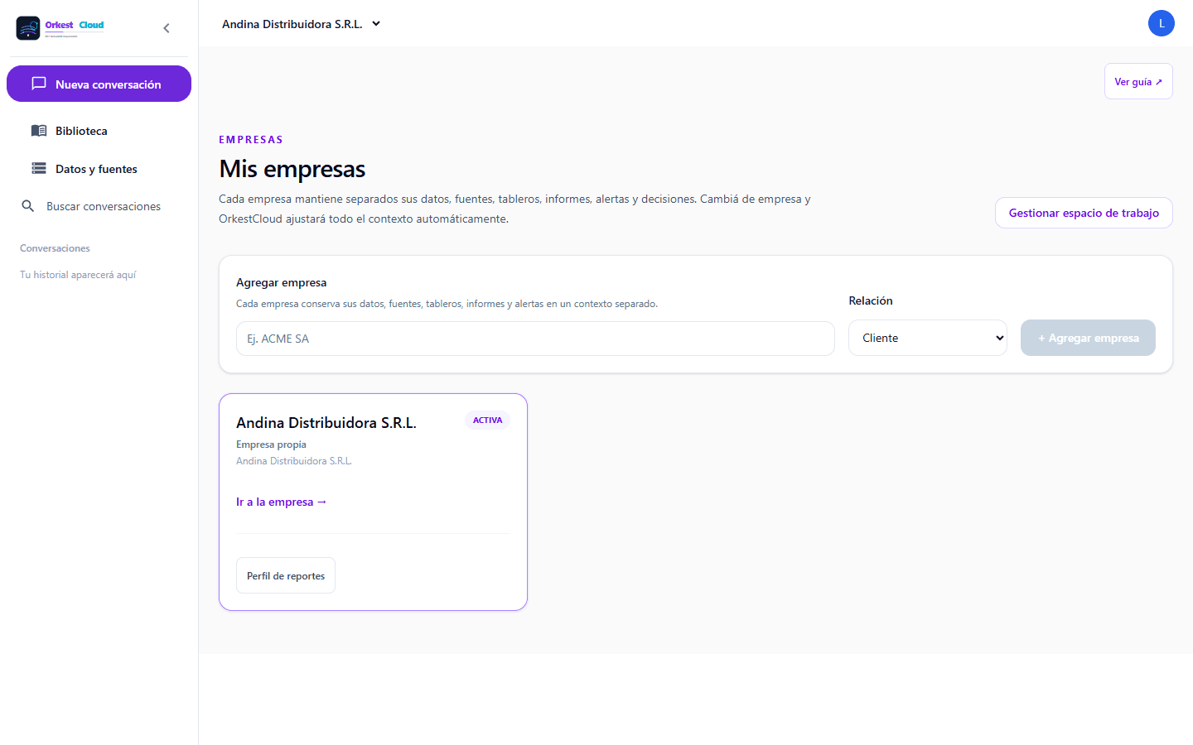1193x745 pixels.
Task: Open the Ver guía link
Action: pyautogui.click(x=1138, y=81)
